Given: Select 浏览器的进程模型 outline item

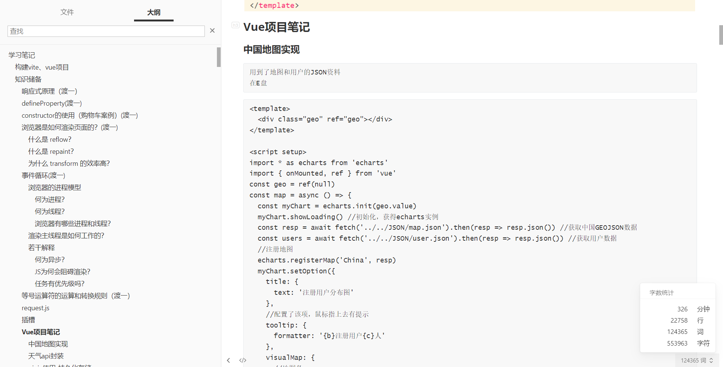Looking at the screenshot, I should [55, 188].
